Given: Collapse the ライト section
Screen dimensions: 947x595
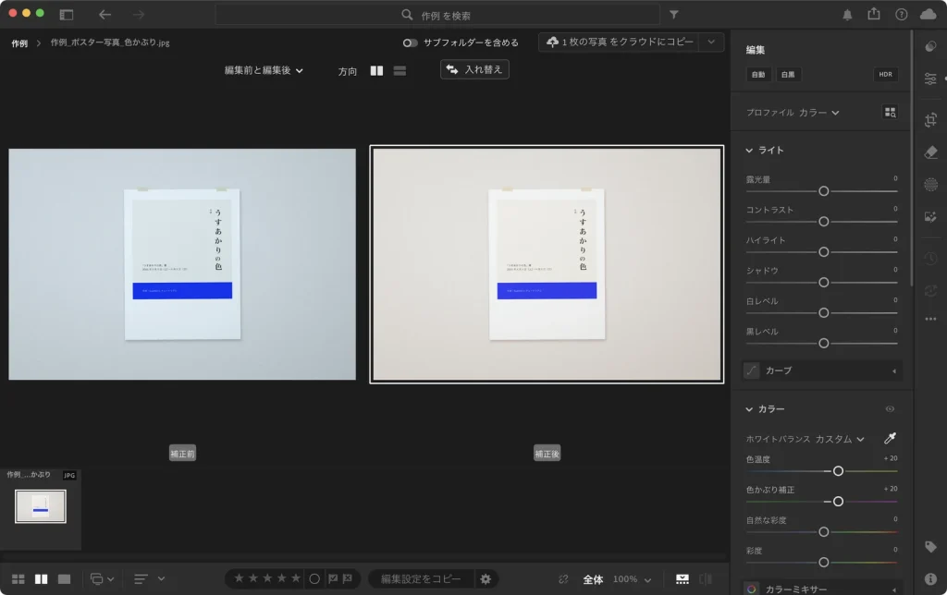Looking at the screenshot, I should [x=749, y=151].
